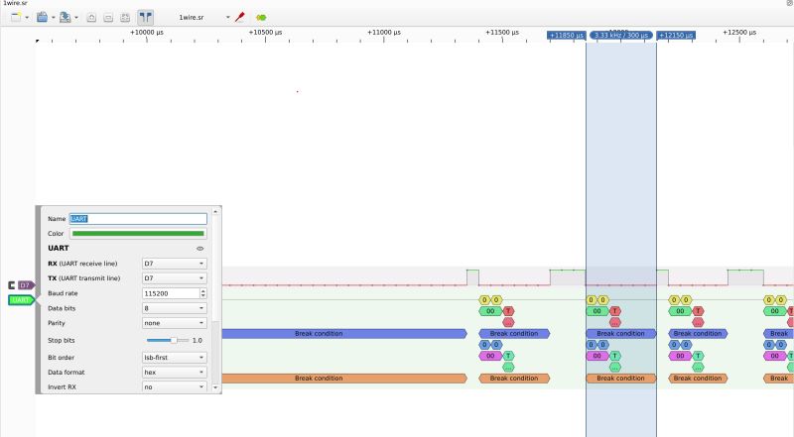Open the New session dropdown arrow
The width and height of the screenshot is (794, 437).
[x=27, y=17]
